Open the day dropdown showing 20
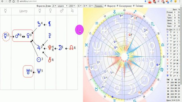The width and height of the screenshot is (182, 102). (x=54, y=6)
